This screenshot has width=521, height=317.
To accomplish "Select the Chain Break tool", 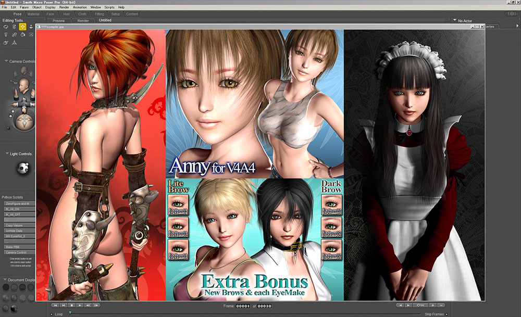I will coord(14,34).
